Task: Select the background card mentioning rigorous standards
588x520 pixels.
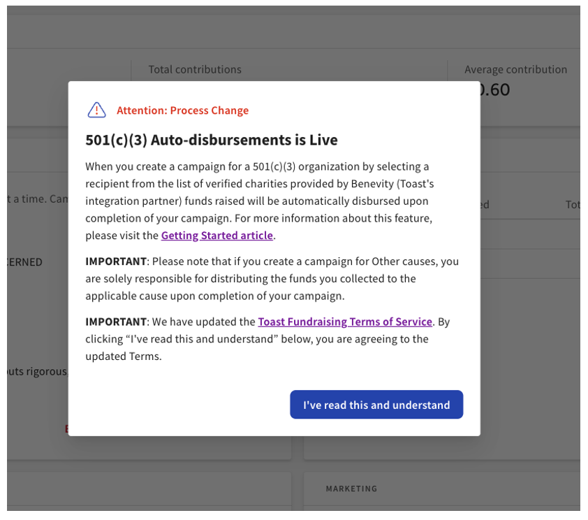Action: pos(34,371)
